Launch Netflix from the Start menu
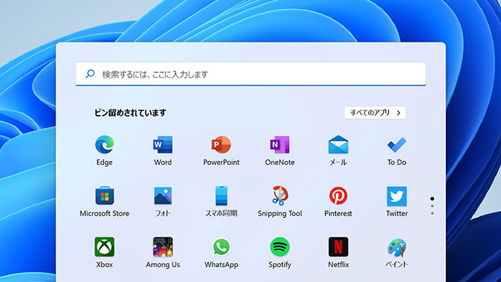The height and width of the screenshot is (282, 501). (x=338, y=253)
